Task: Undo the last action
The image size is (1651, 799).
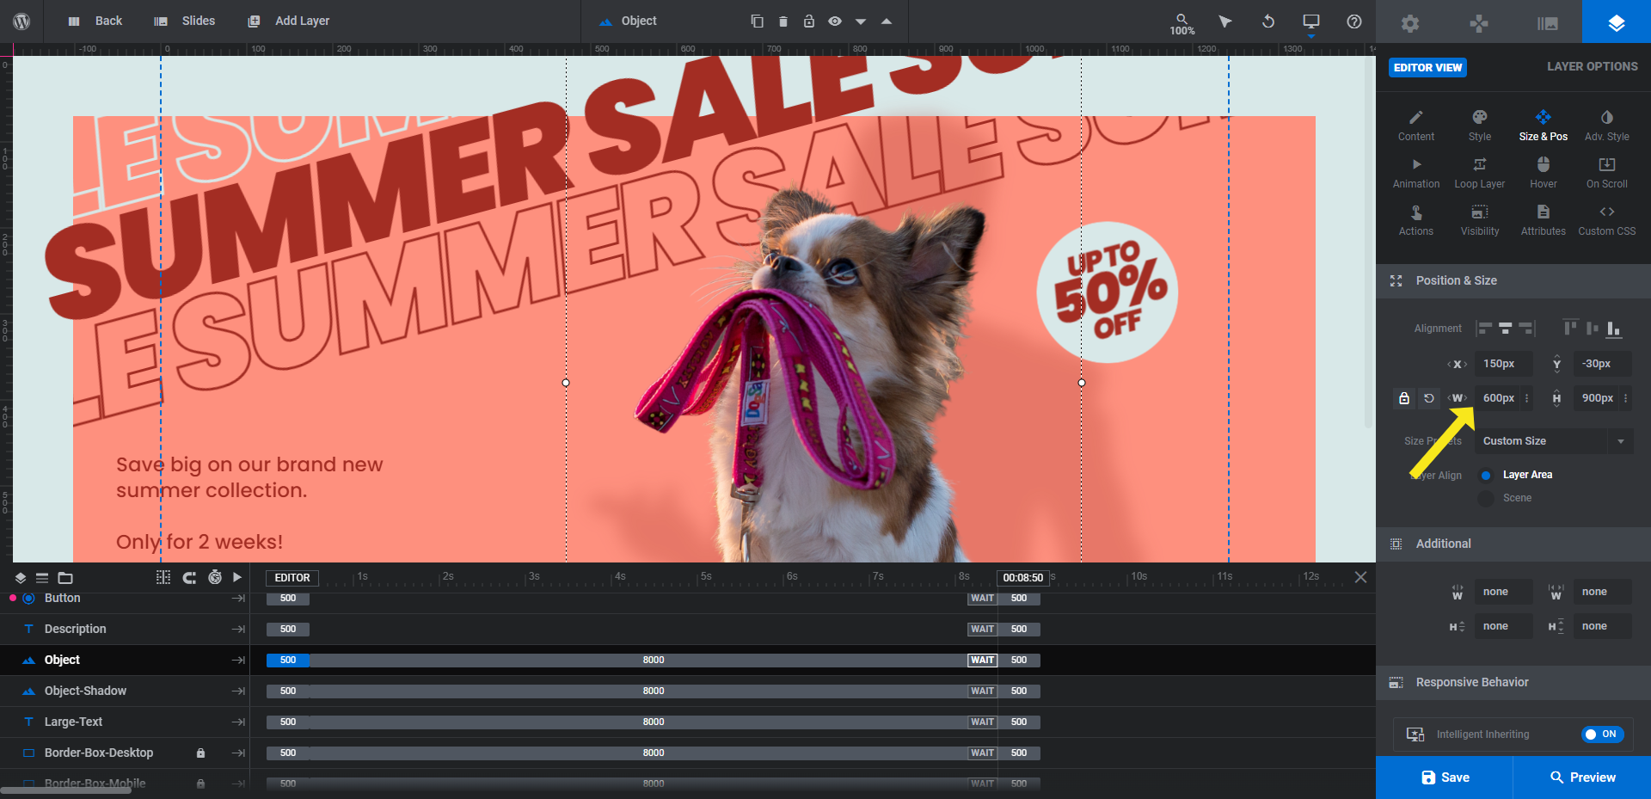Action: click(1268, 22)
